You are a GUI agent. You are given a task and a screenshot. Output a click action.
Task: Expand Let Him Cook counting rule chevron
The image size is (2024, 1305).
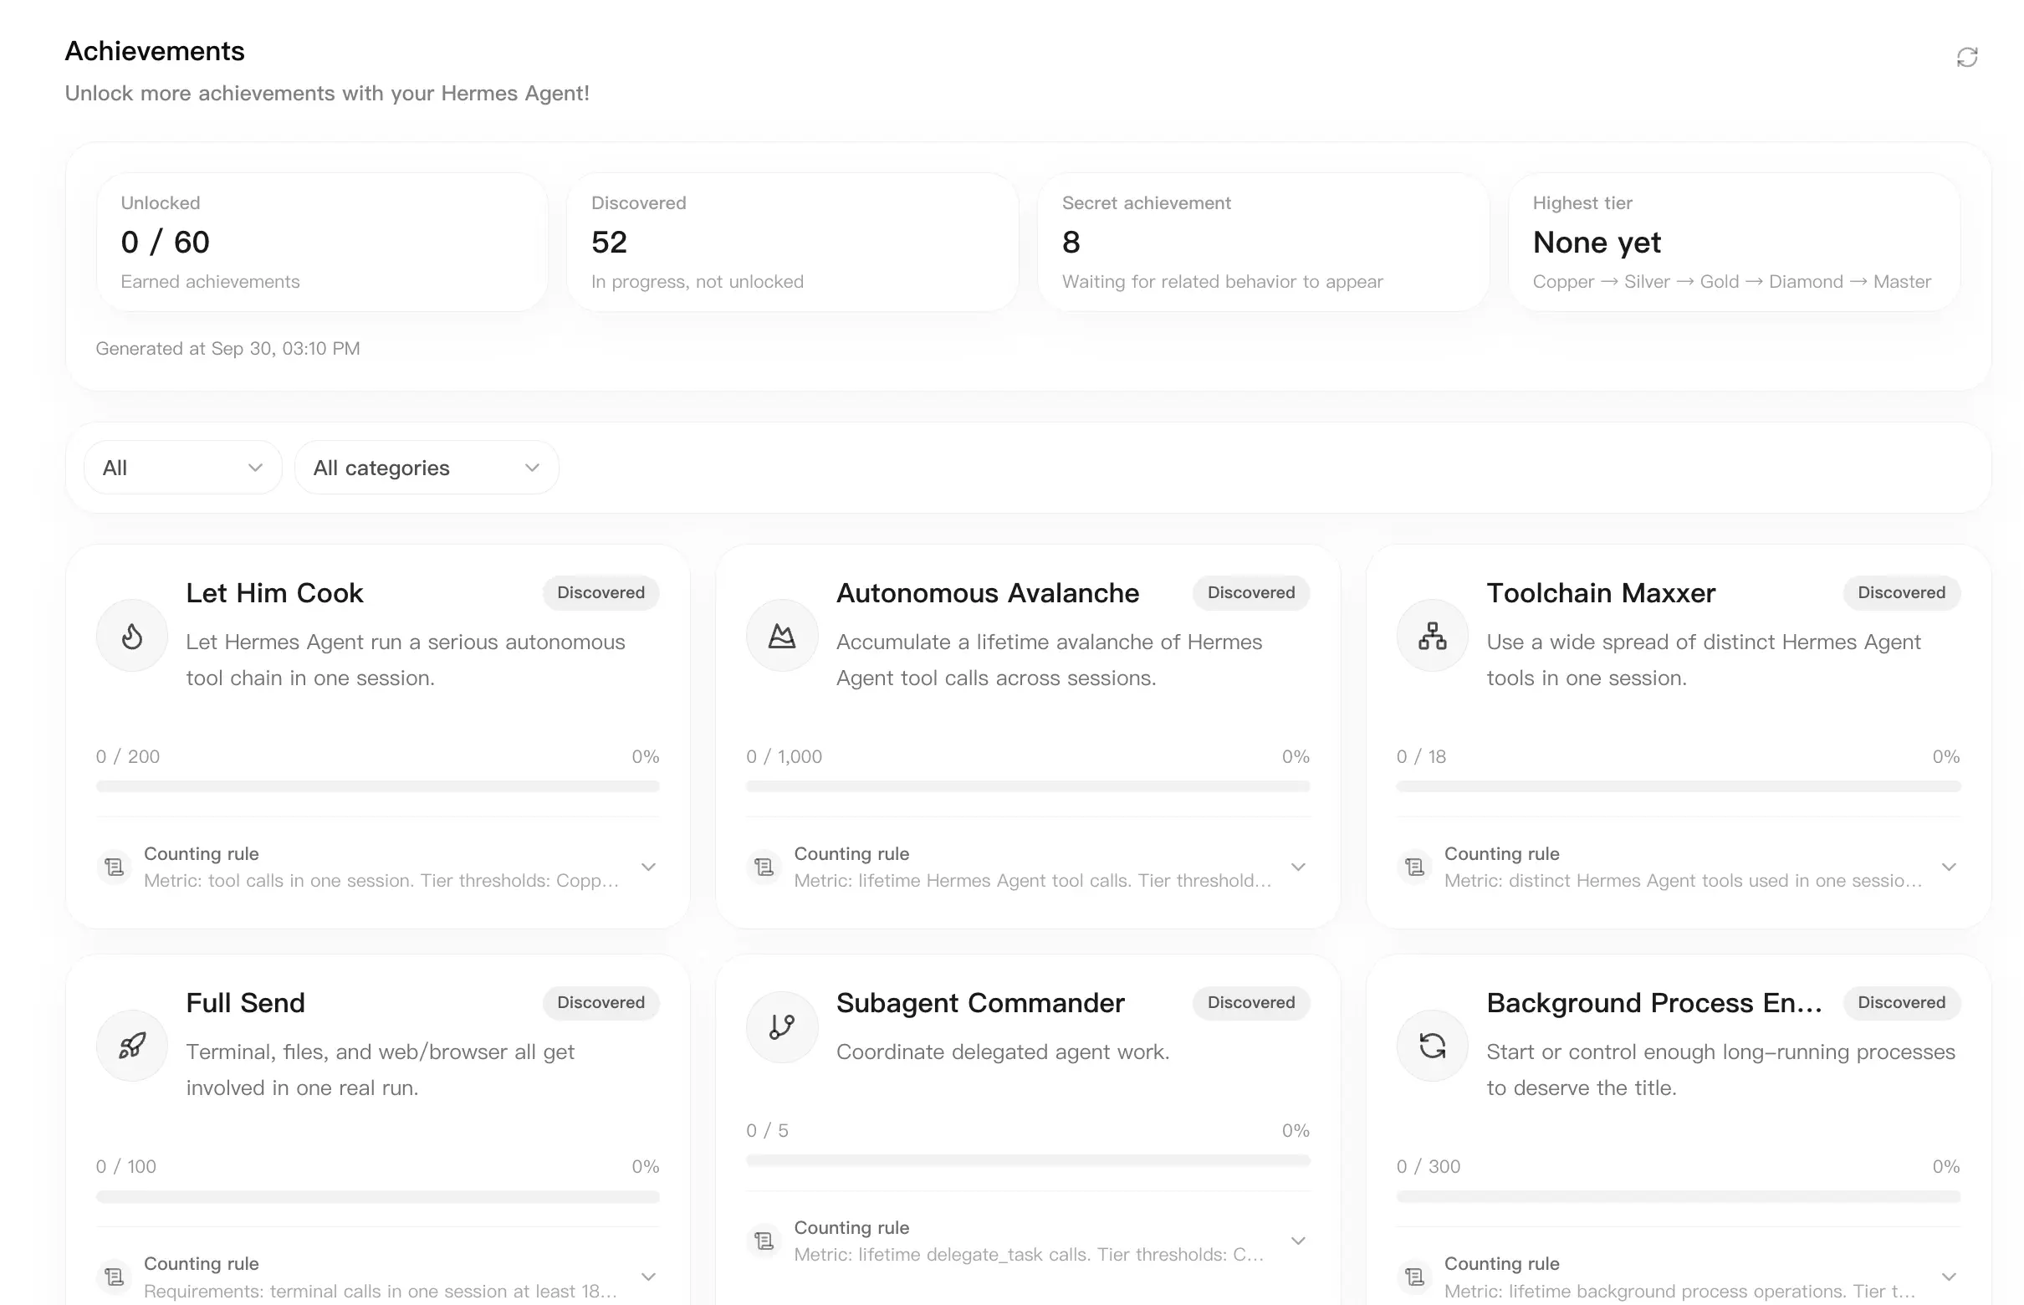pyautogui.click(x=648, y=867)
